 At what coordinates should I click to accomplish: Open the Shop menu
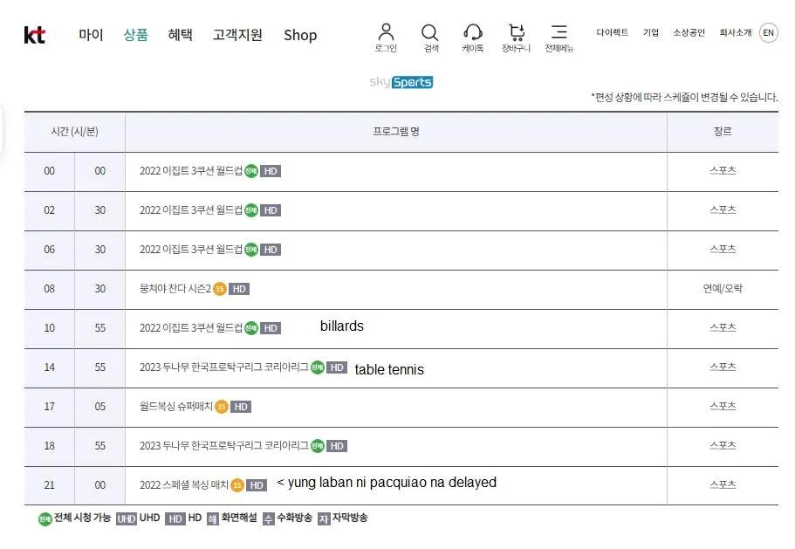pos(300,35)
